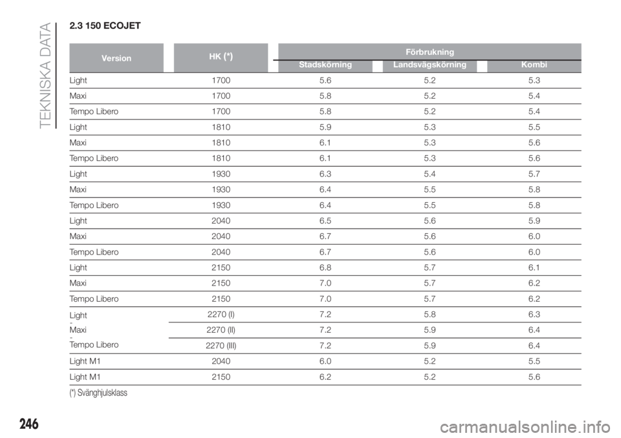Click the 'TEKNISKA DATA' side label
Image resolution: width=621 pixels, height=438 pixels.
click(46, 75)
